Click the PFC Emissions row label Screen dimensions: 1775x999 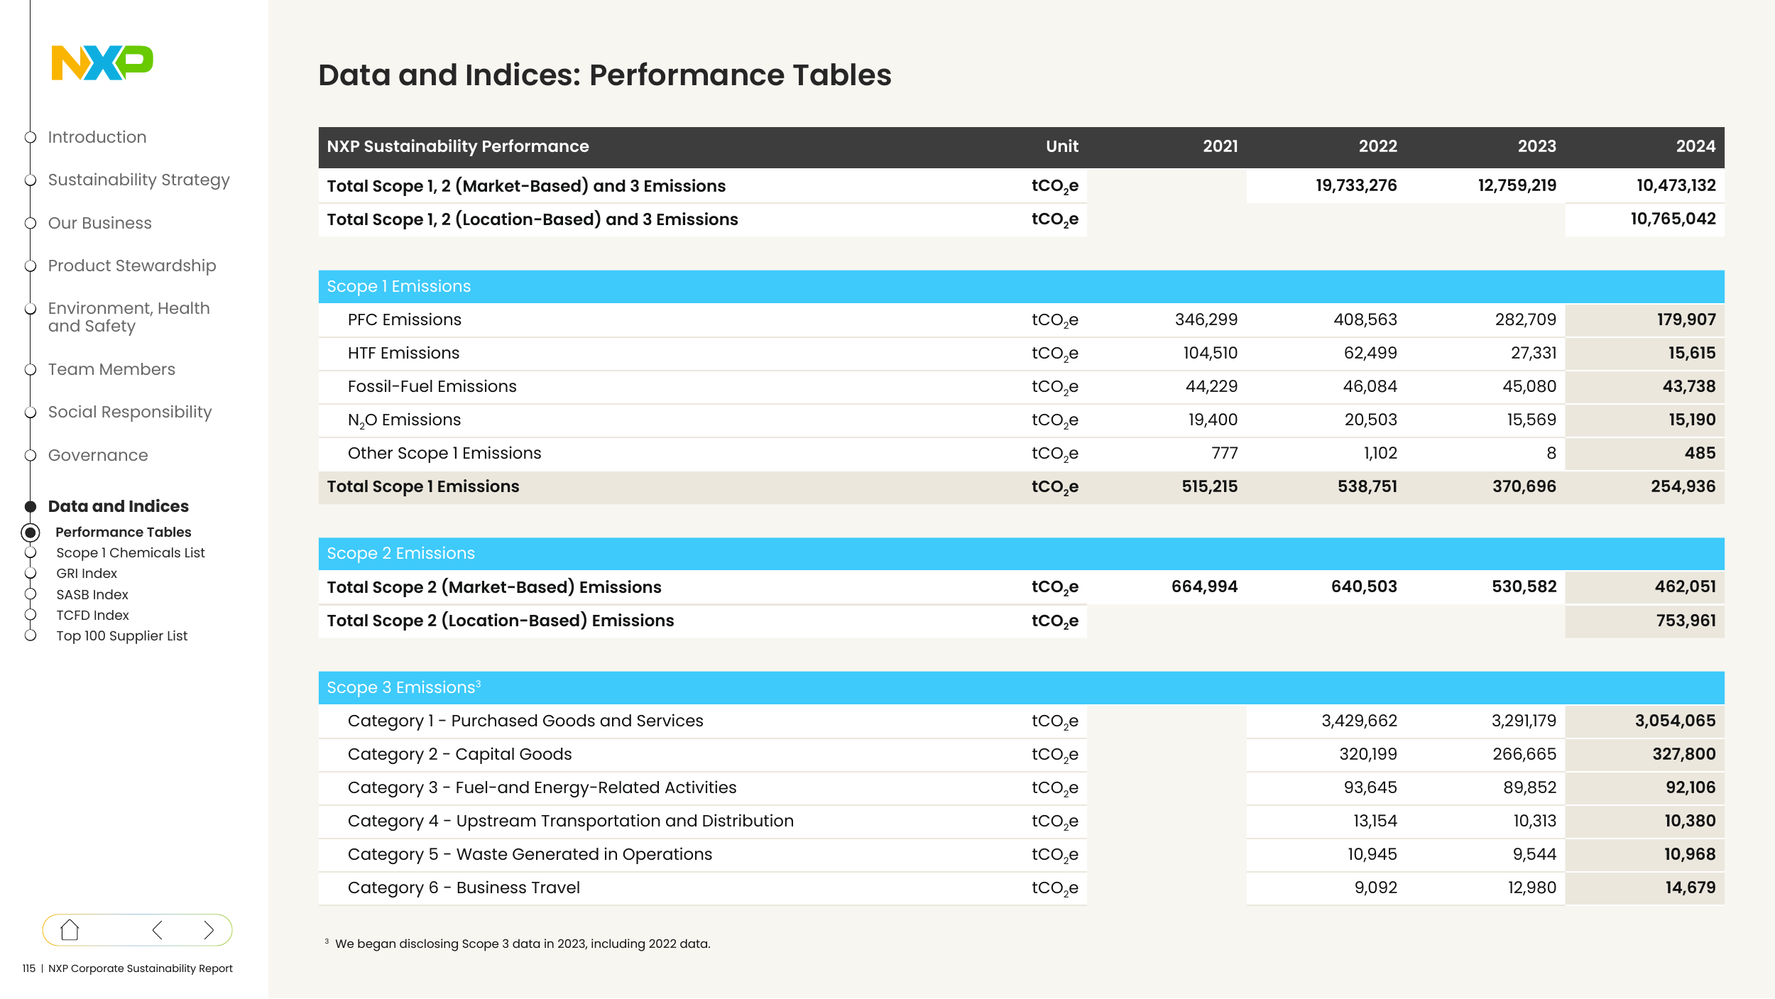pos(405,320)
